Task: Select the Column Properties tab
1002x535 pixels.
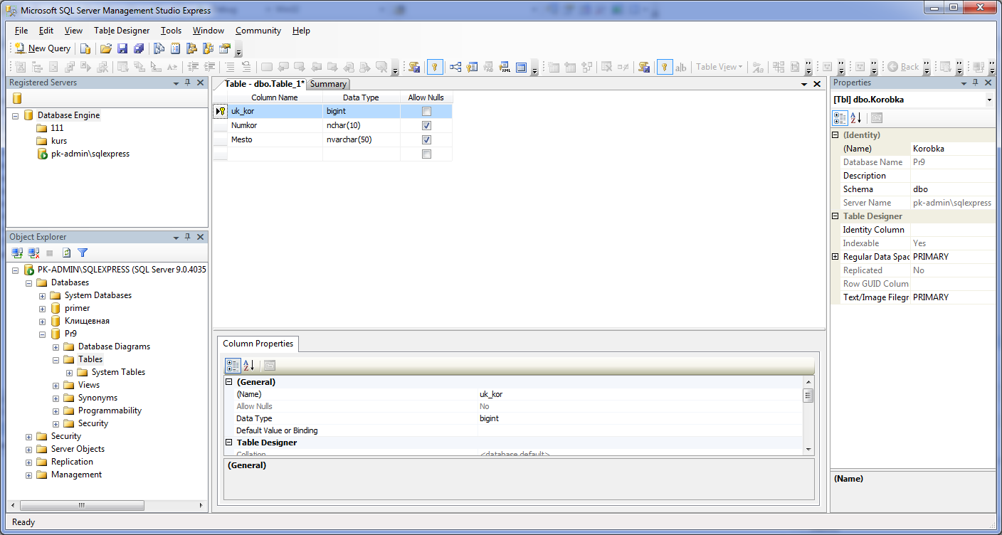Action: tap(258, 344)
